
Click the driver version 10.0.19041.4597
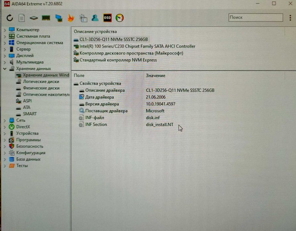point(161,104)
